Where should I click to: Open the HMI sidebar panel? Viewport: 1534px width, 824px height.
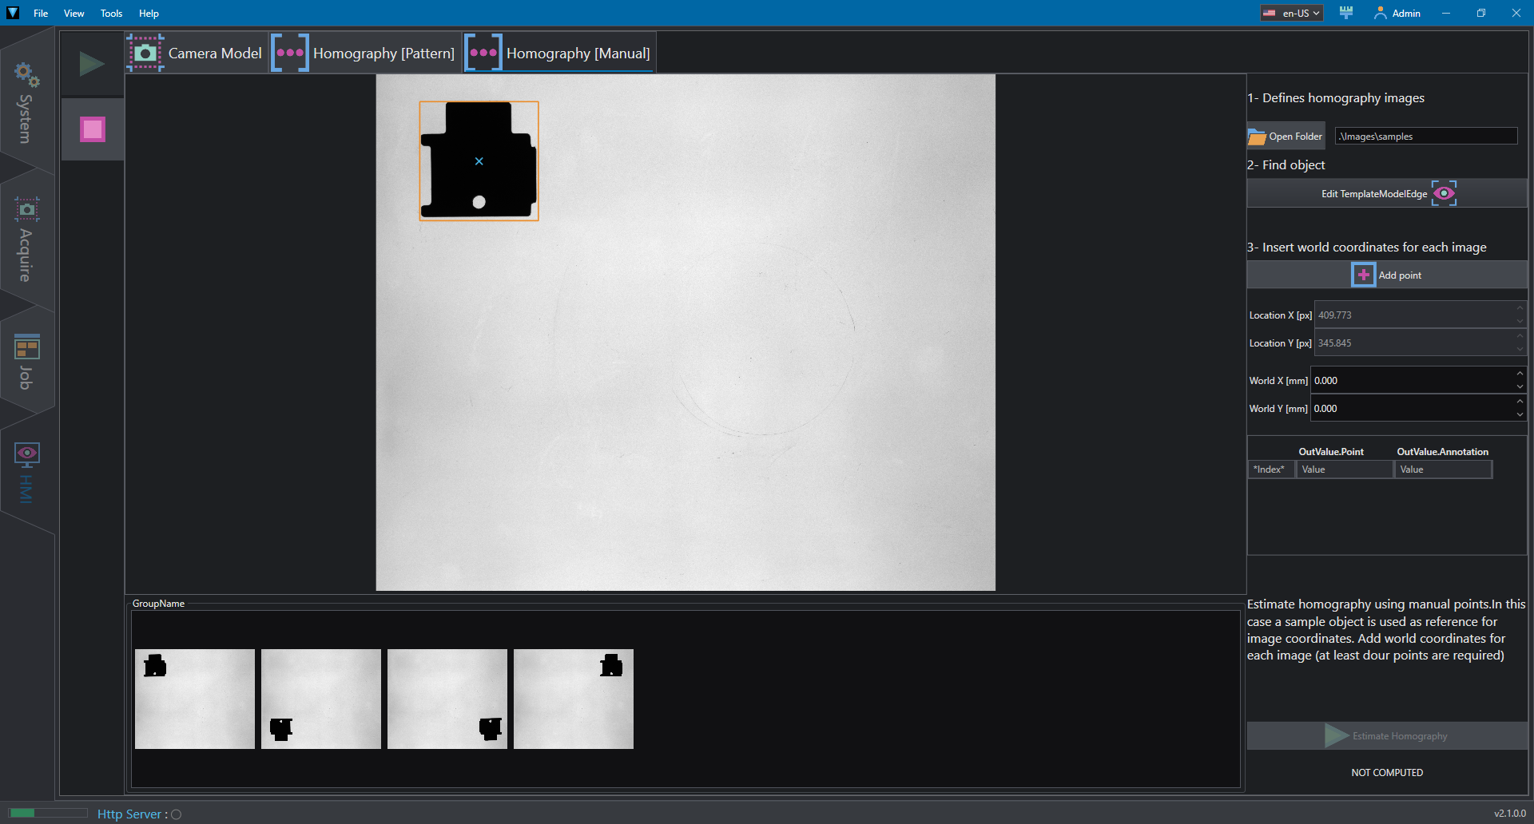pyautogui.click(x=26, y=473)
